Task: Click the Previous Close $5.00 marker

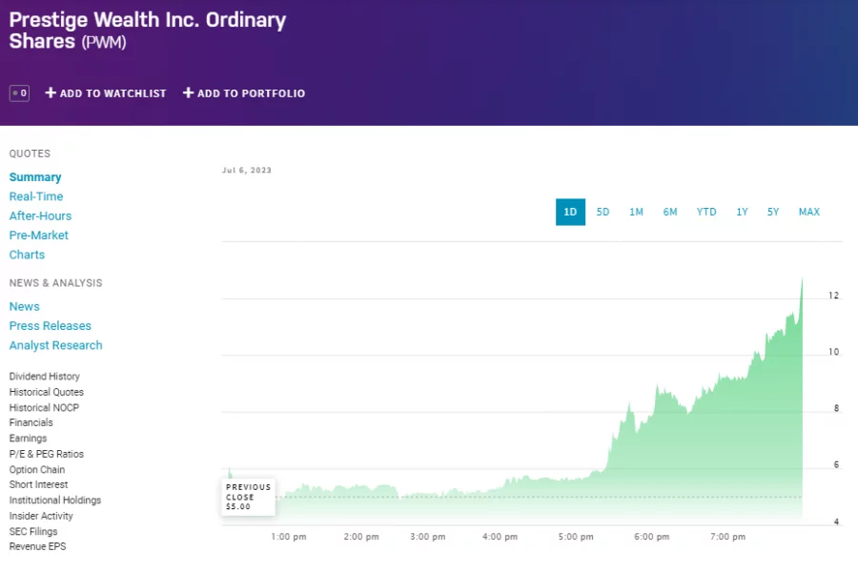Action: click(x=247, y=495)
